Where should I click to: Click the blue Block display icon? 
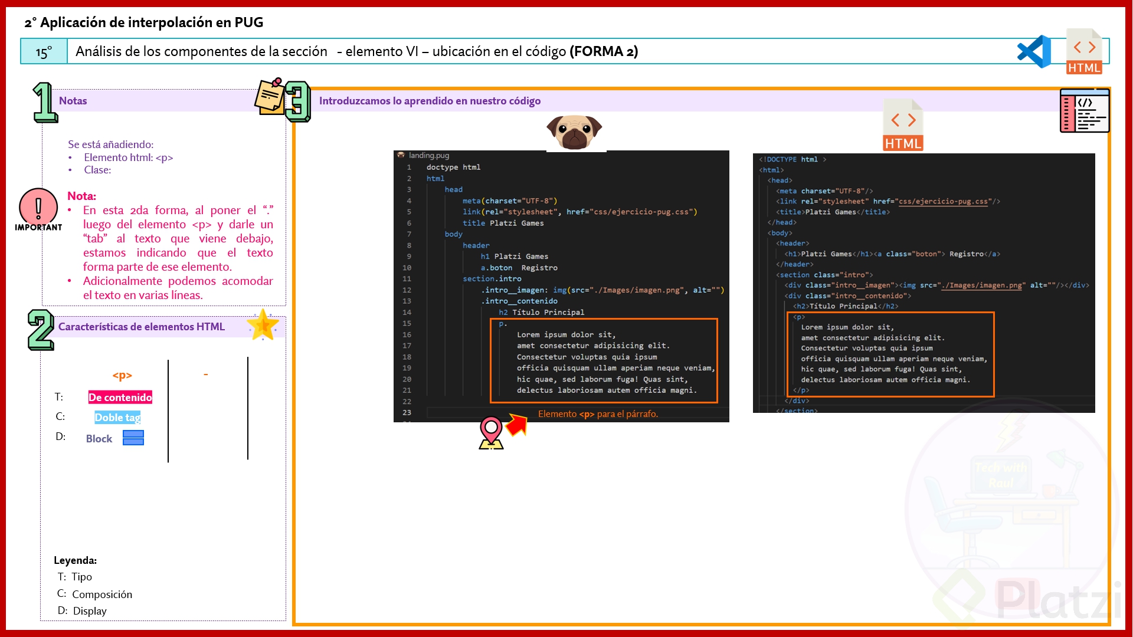coord(133,438)
